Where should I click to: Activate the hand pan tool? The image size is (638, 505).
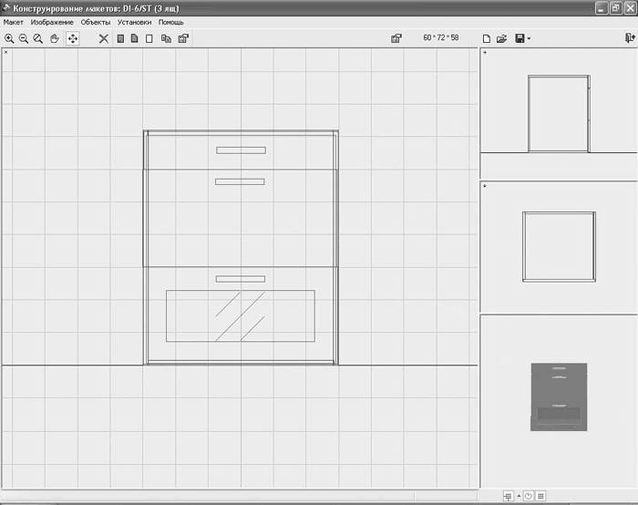pyautogui.click(x=54, y=38)
